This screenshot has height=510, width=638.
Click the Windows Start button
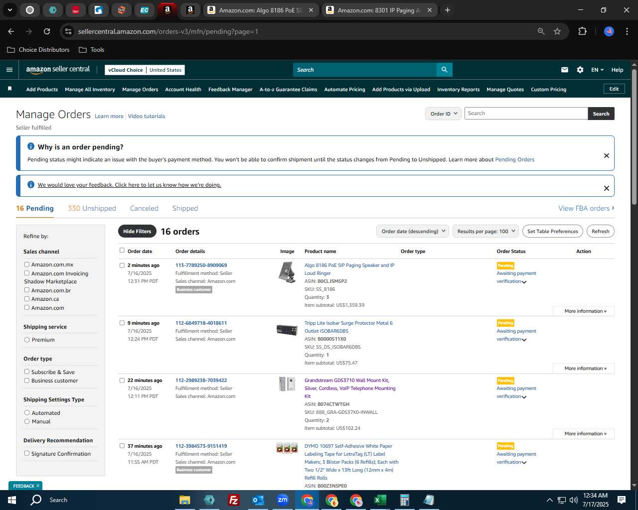click(x=12, y=500)
